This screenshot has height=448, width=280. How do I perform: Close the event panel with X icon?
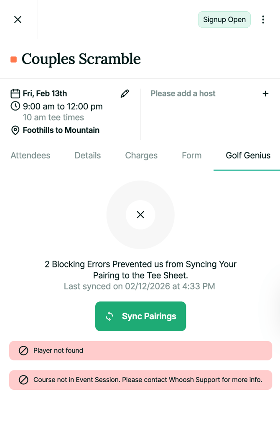click(x=18, y=19)
